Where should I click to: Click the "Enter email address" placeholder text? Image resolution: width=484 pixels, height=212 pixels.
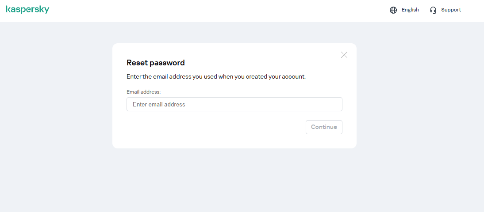159,105
